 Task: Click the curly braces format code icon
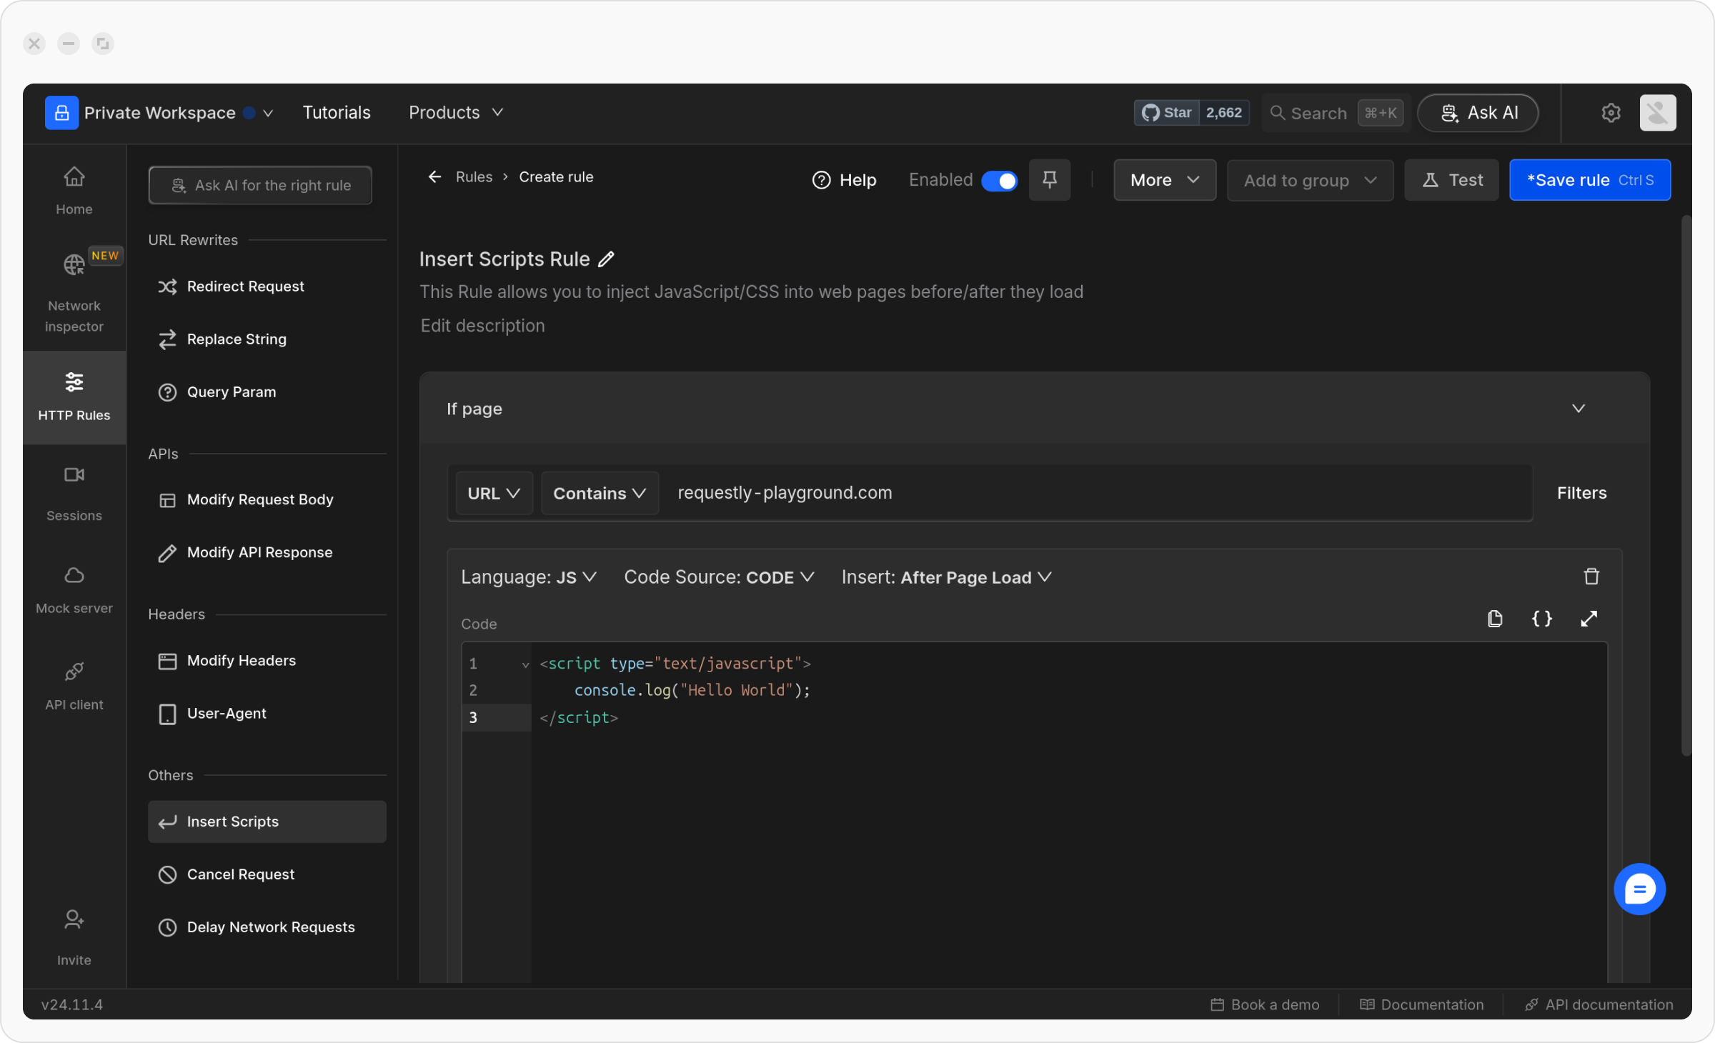[1541, 619]
